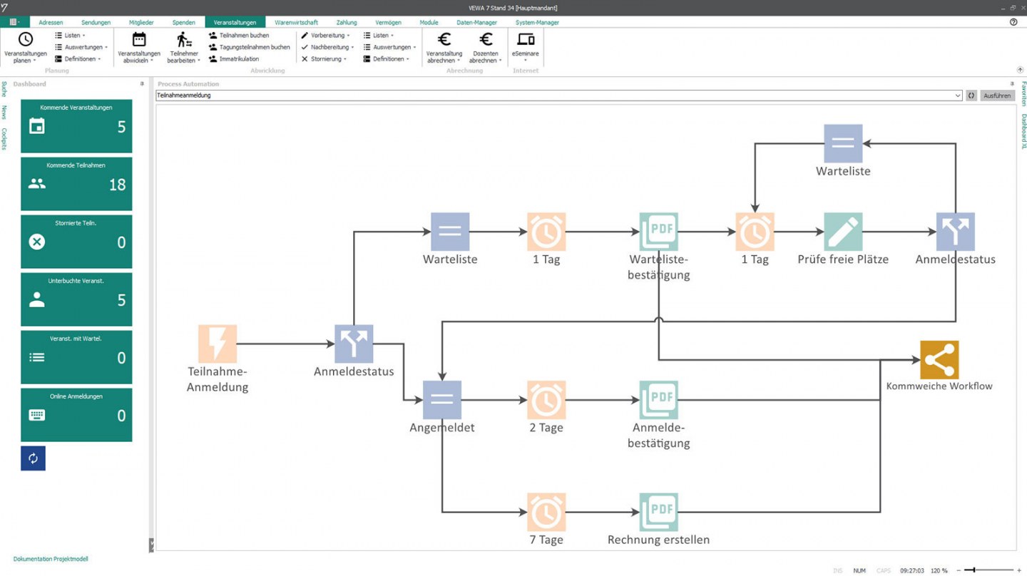Expand the Nachbereitung dropdown
1027x576 pixels.
[x=327, y=47]
